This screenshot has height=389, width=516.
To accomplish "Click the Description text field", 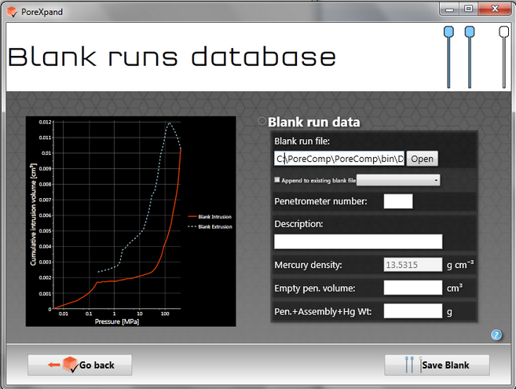I will point(358,242).
